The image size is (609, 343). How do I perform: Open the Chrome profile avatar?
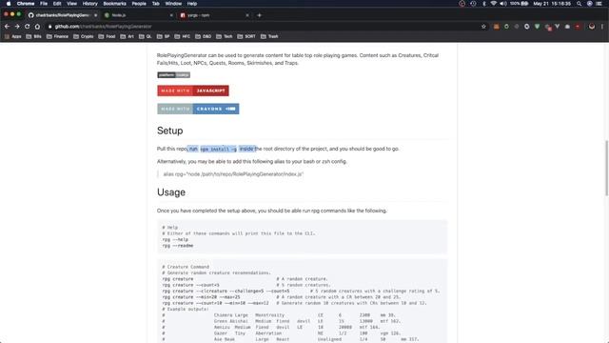coord(592,27)
